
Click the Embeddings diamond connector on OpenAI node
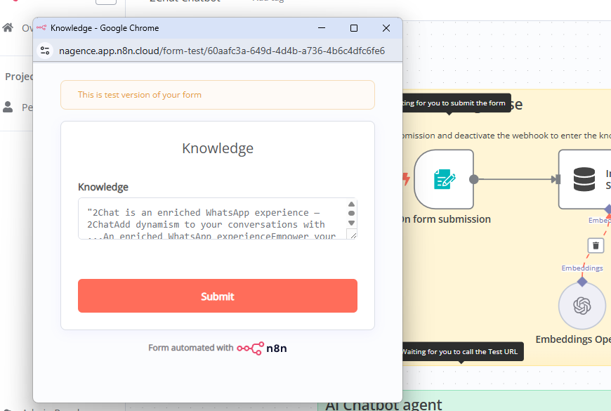tap(582, 282)
